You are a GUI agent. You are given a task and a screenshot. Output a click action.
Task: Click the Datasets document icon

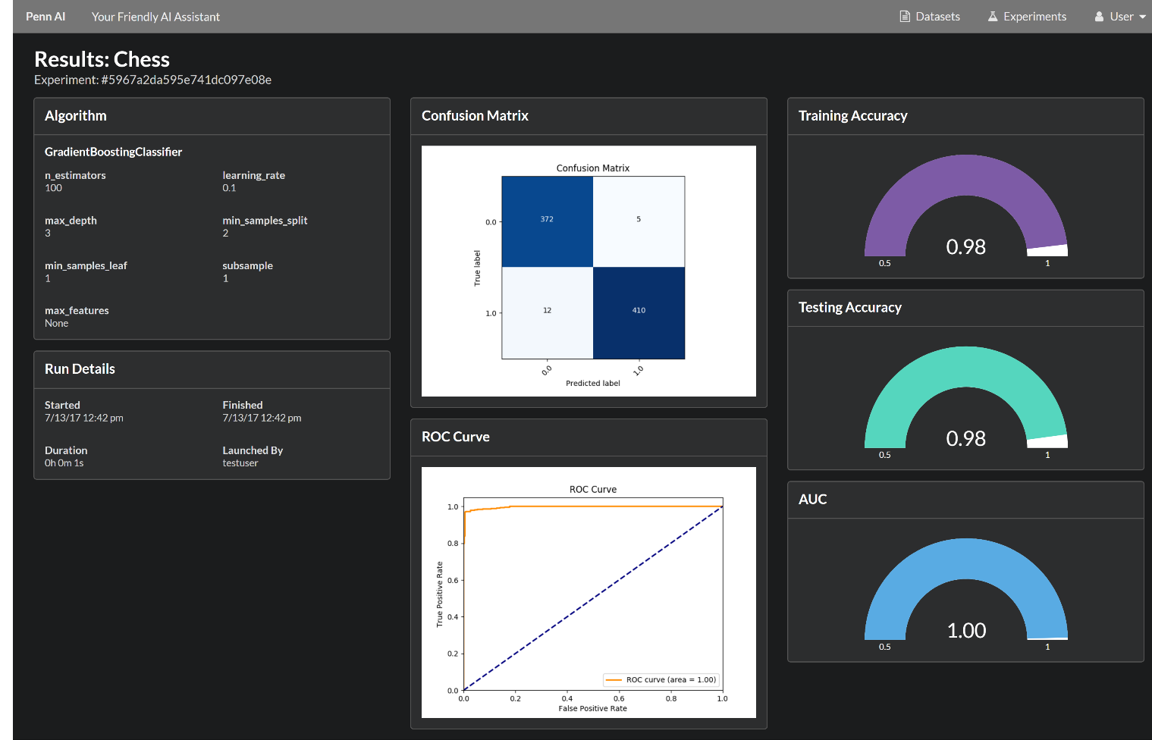tap(904, 17)
